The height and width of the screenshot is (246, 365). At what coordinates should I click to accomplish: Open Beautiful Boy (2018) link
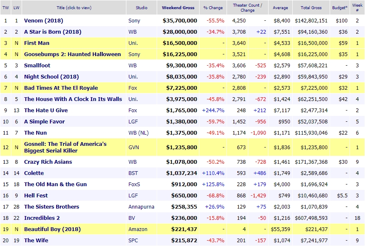tap(52, 229)
